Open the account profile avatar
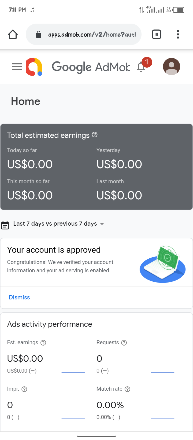This screenshot has height=440, width=193. [171, 66]
